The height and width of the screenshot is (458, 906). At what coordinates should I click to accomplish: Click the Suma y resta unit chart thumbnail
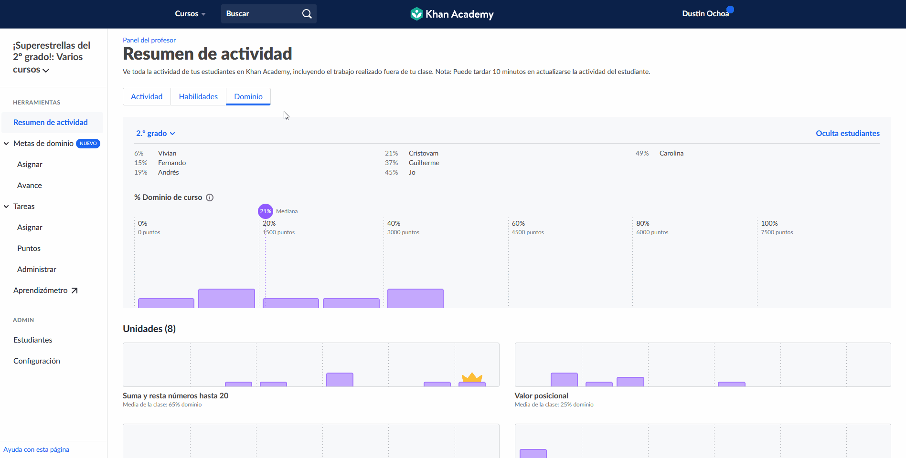tap(311, 364)
